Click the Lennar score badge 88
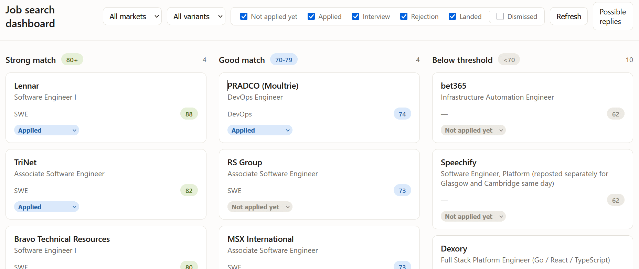 click(189, 114)
